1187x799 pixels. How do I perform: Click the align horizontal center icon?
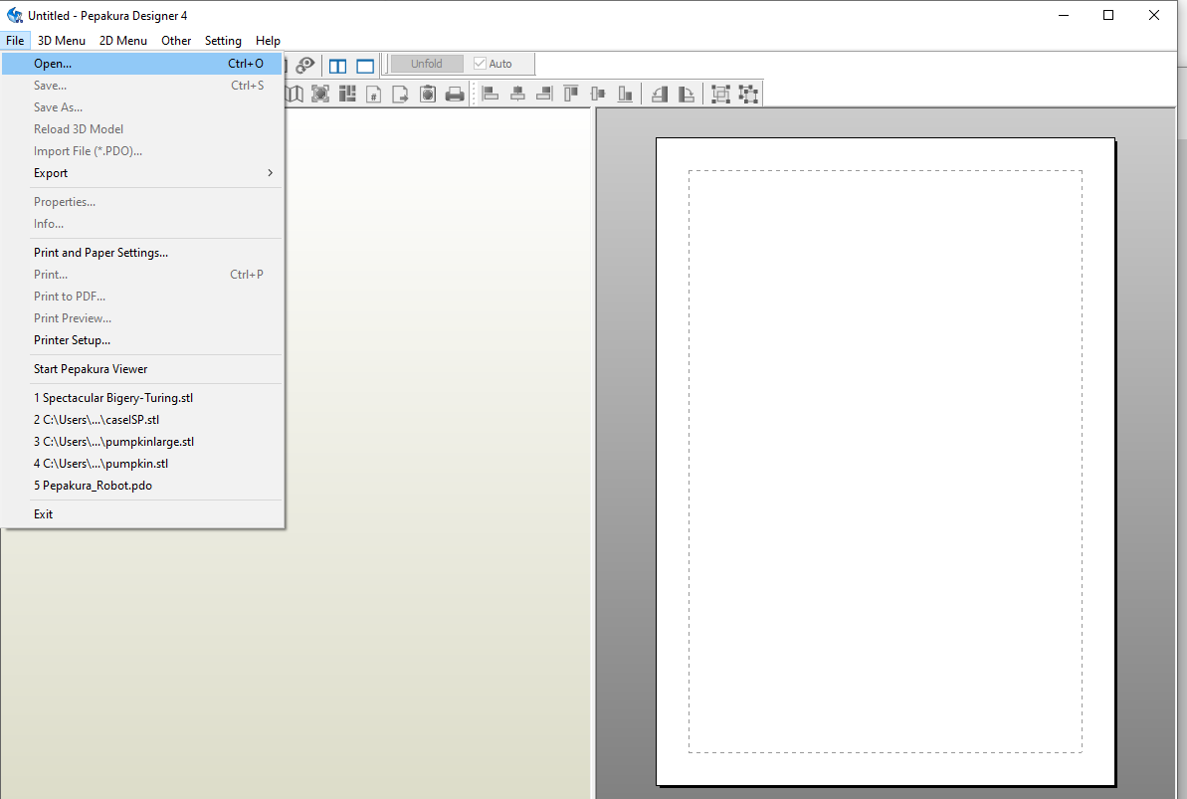click(x=517, y=94)
